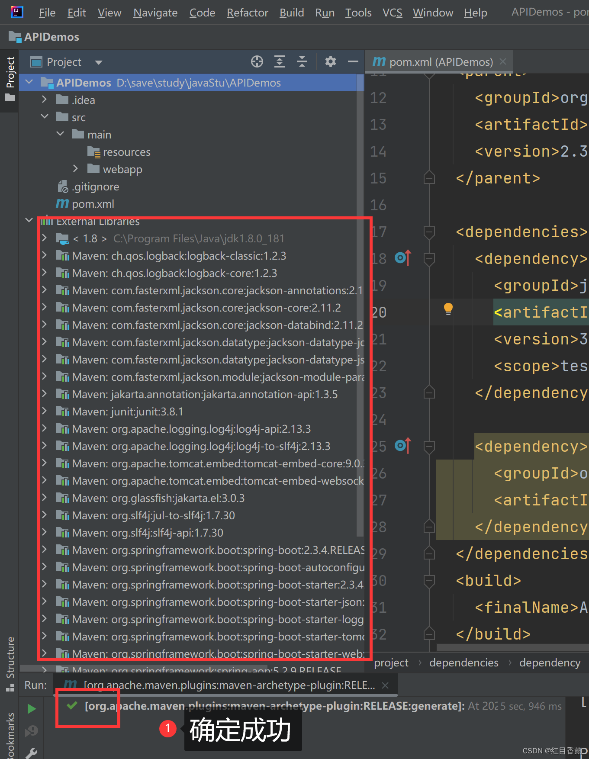Click the debug rerun icon below play
The image size is (589, 759).
pos(31,731)
